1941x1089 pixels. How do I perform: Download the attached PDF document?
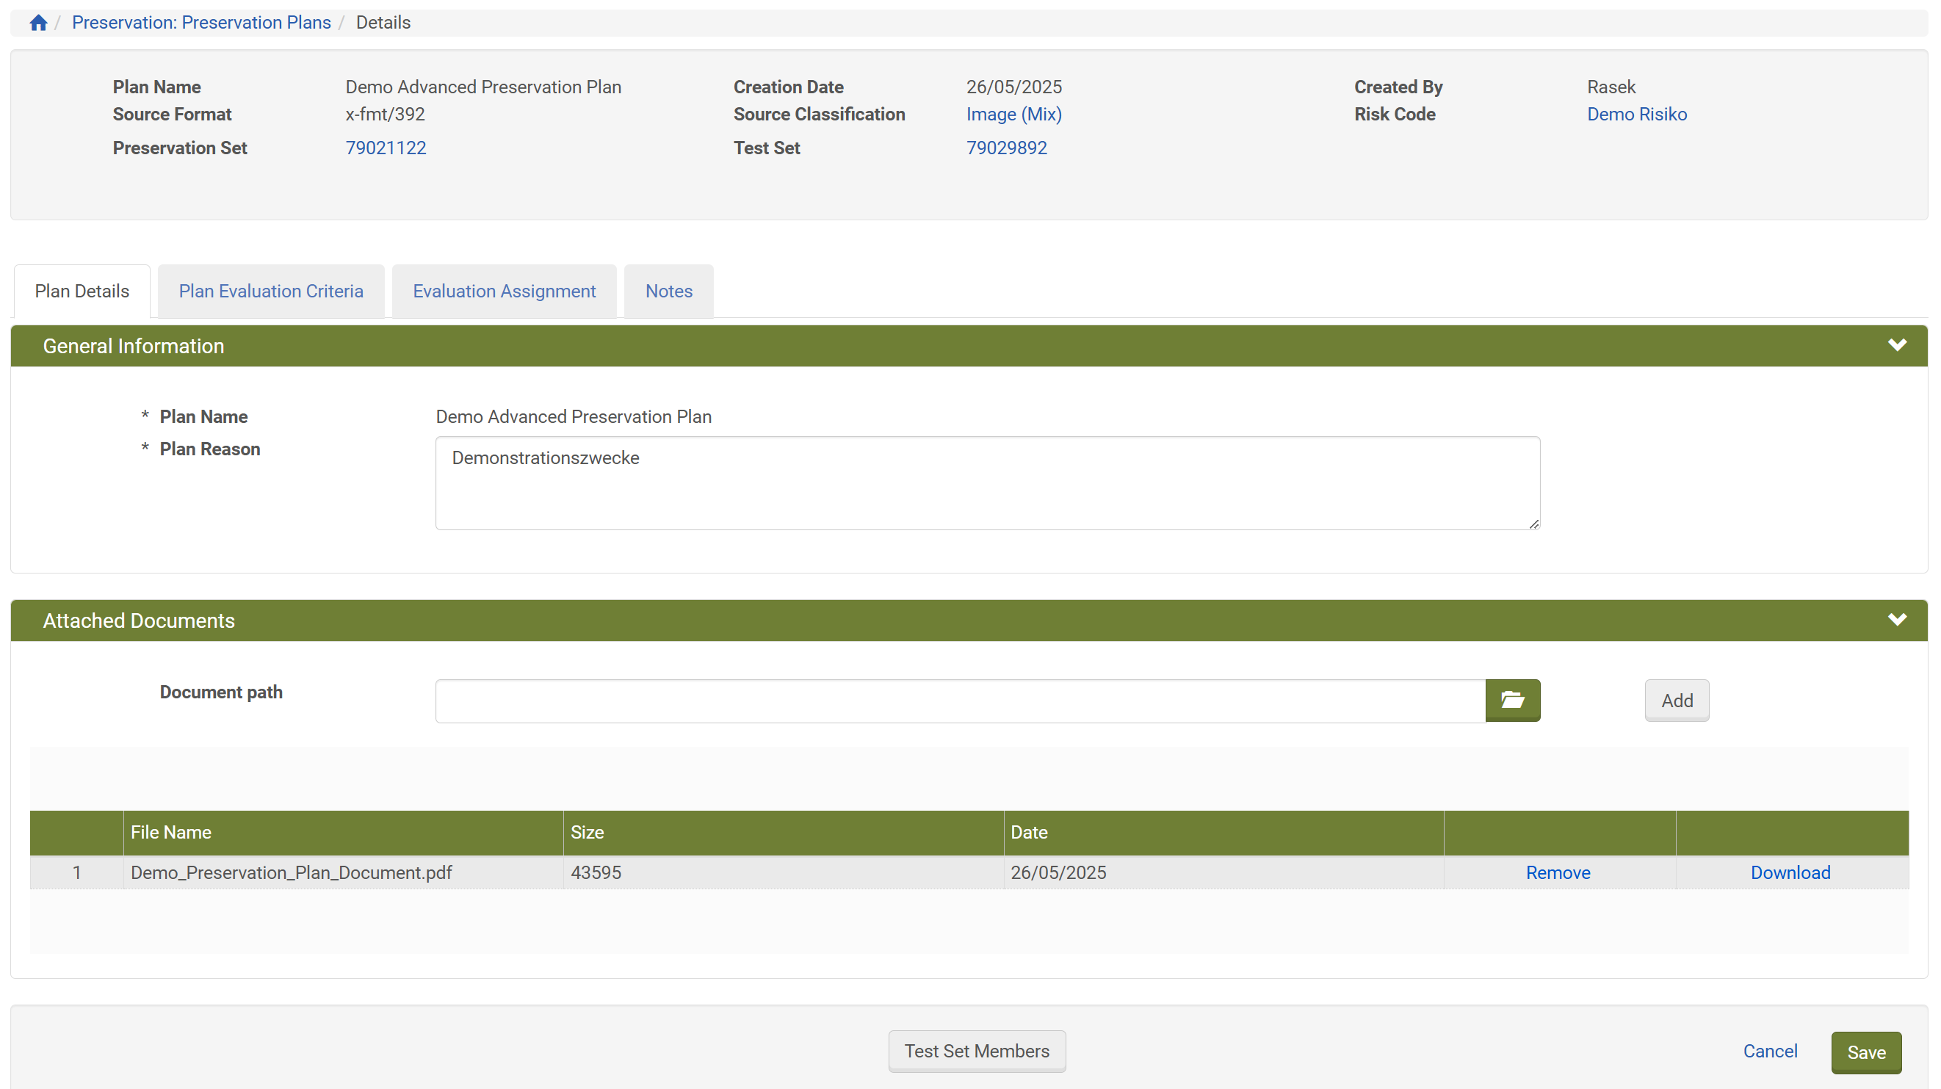(1790, 872)
